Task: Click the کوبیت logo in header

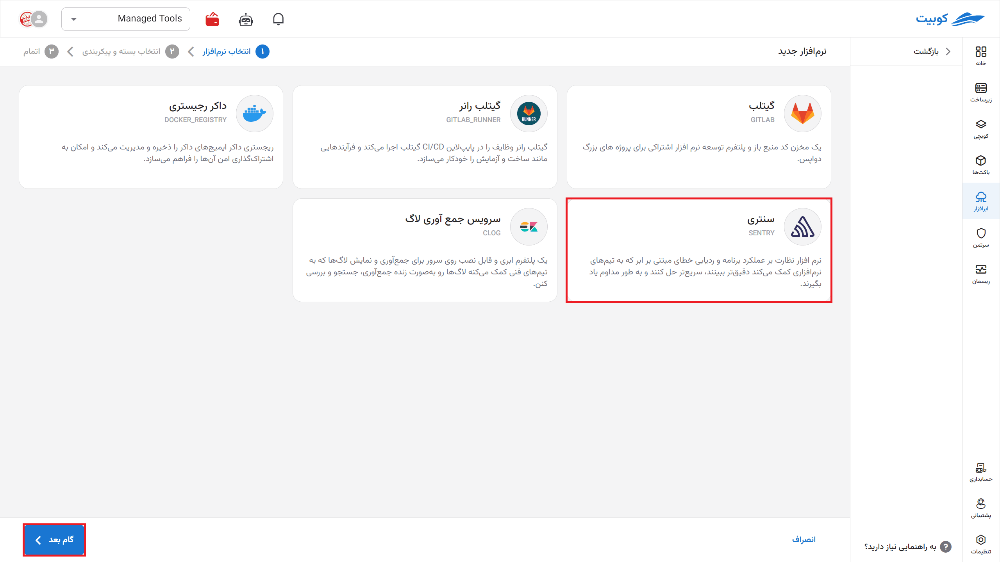Action: 950,18
